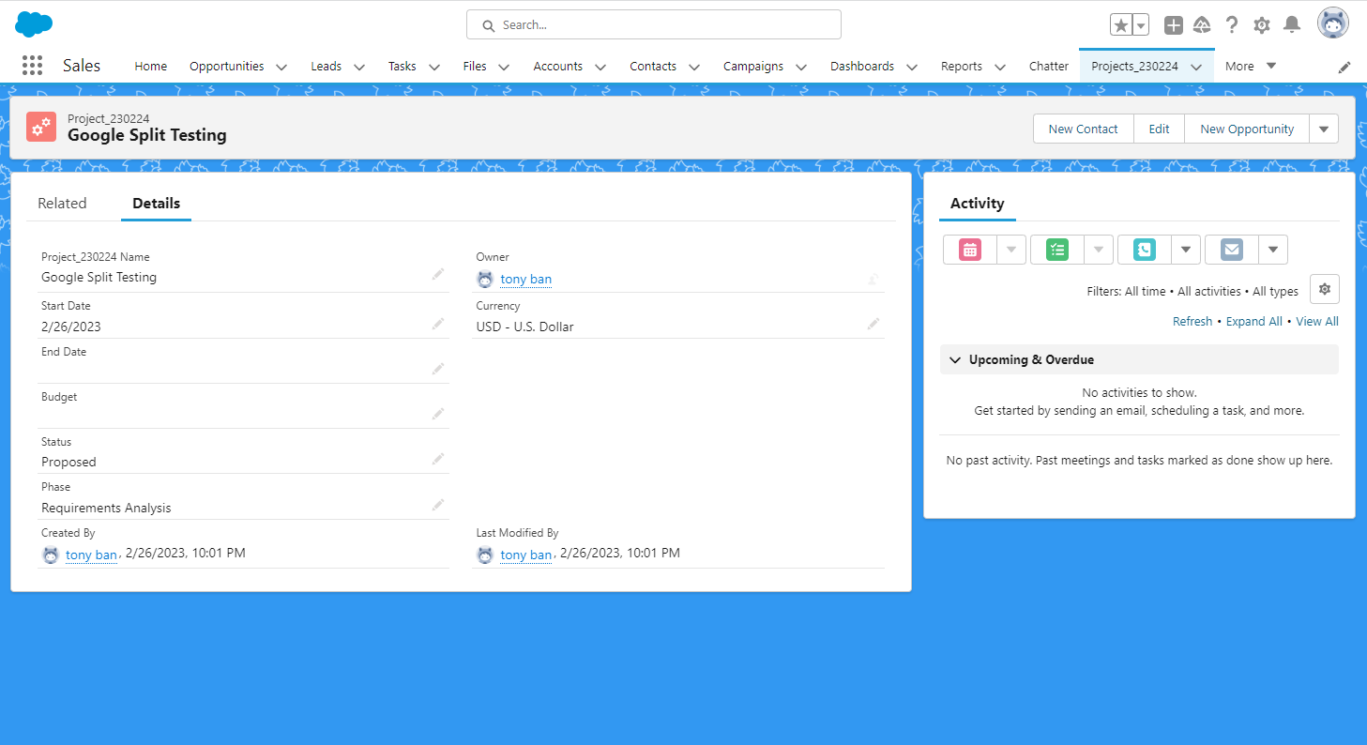
Task: Expand the More navigation menu
Action: [1251, 66]
